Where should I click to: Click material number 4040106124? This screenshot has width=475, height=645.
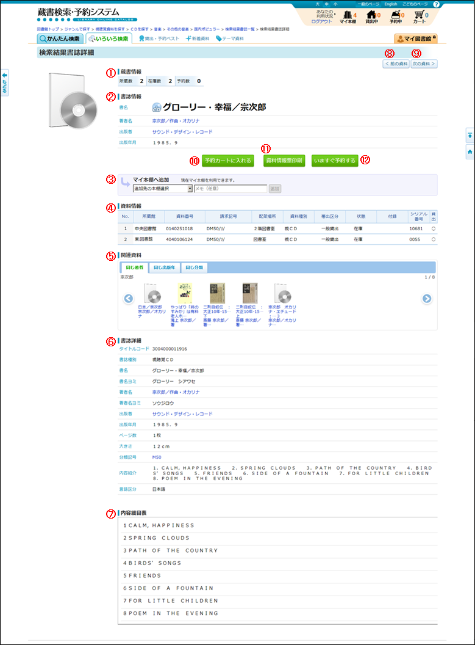tap(179, 239)
